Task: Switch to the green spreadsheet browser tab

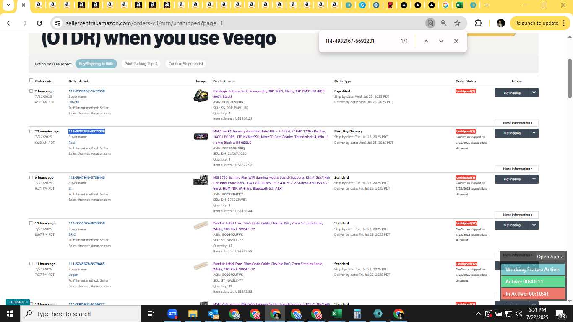Action: click(x=459, y=5)
